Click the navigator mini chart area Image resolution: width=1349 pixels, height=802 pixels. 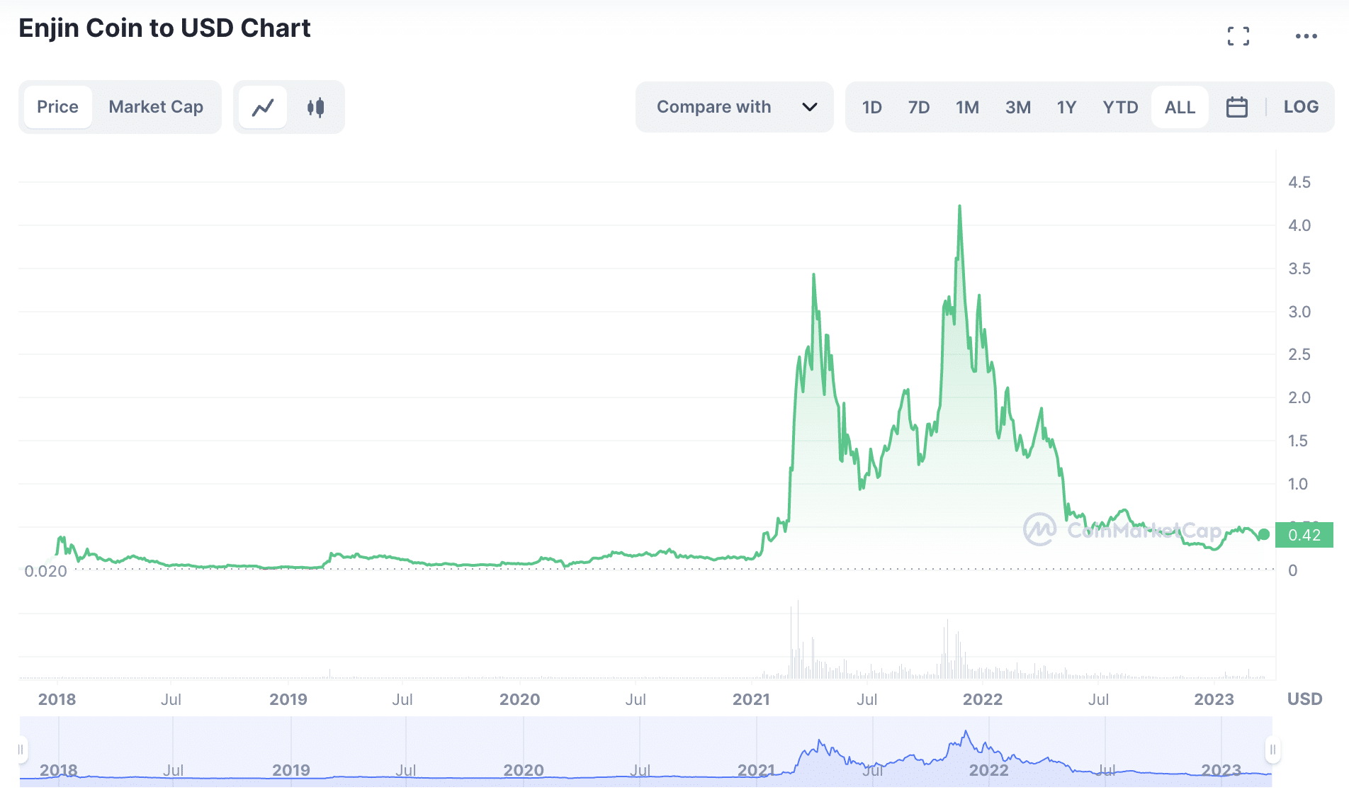pyautogui.click(x=646, y=752)
